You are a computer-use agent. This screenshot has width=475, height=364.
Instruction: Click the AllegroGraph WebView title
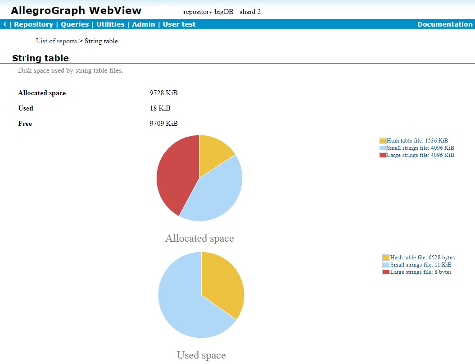[x=76, y=11]
